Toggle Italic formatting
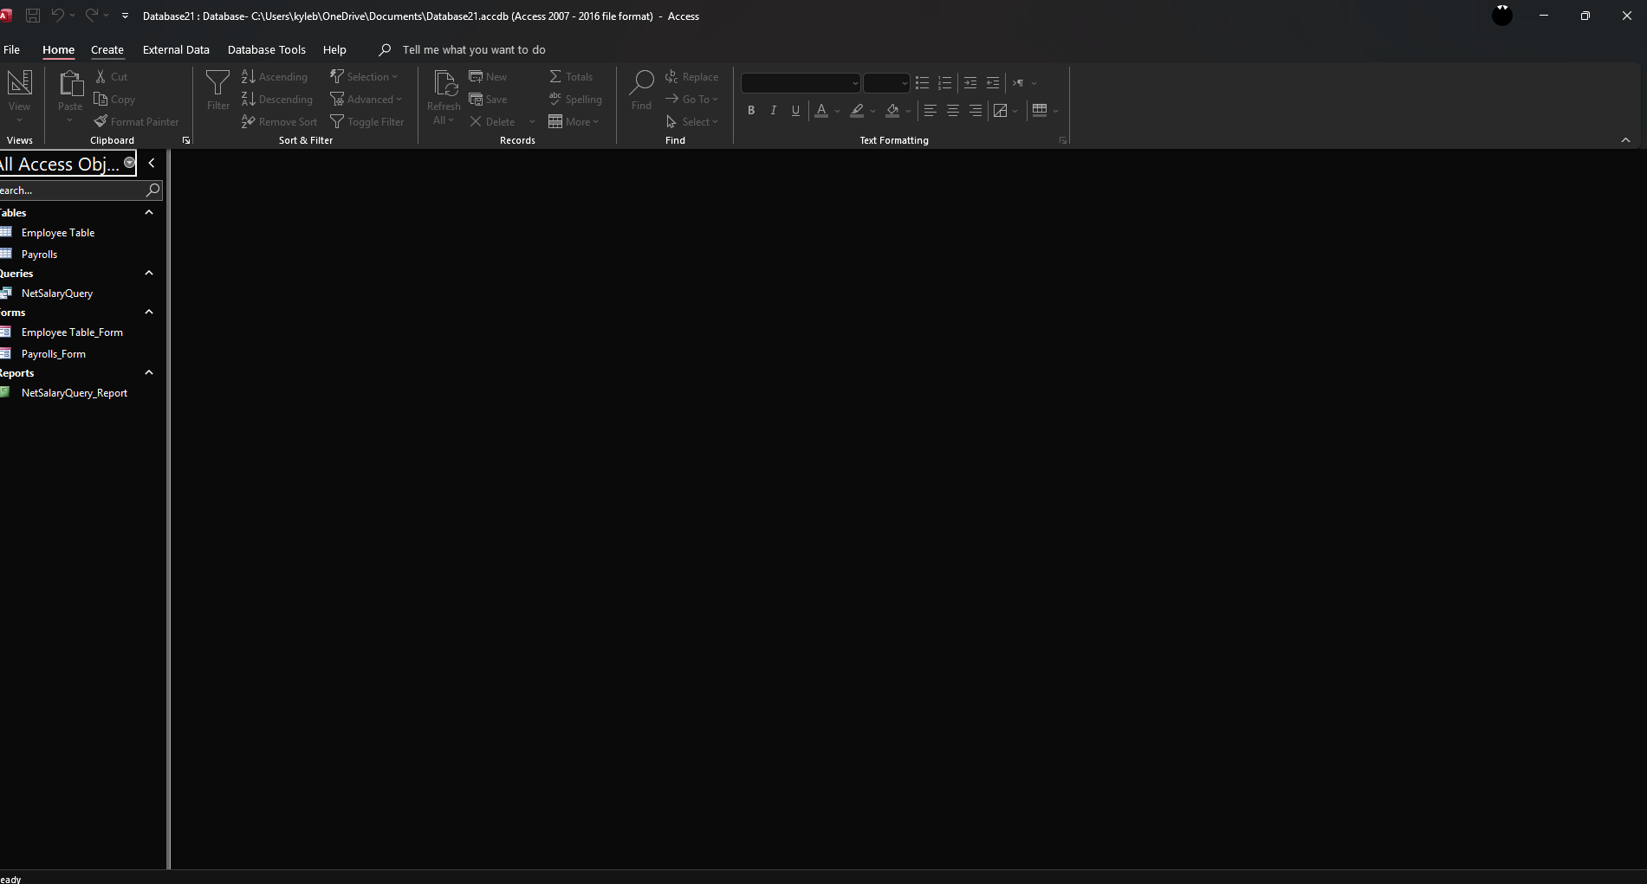The width and height of the screenshot is (1647, 884). pos(774,111)
